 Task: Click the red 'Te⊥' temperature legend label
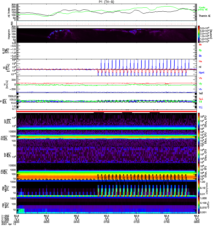coord(201,99)
